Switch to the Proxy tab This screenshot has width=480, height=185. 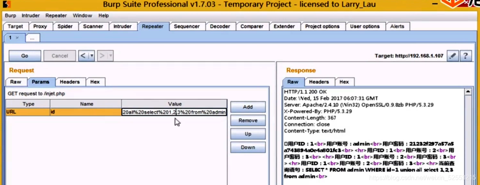[40, 26]
